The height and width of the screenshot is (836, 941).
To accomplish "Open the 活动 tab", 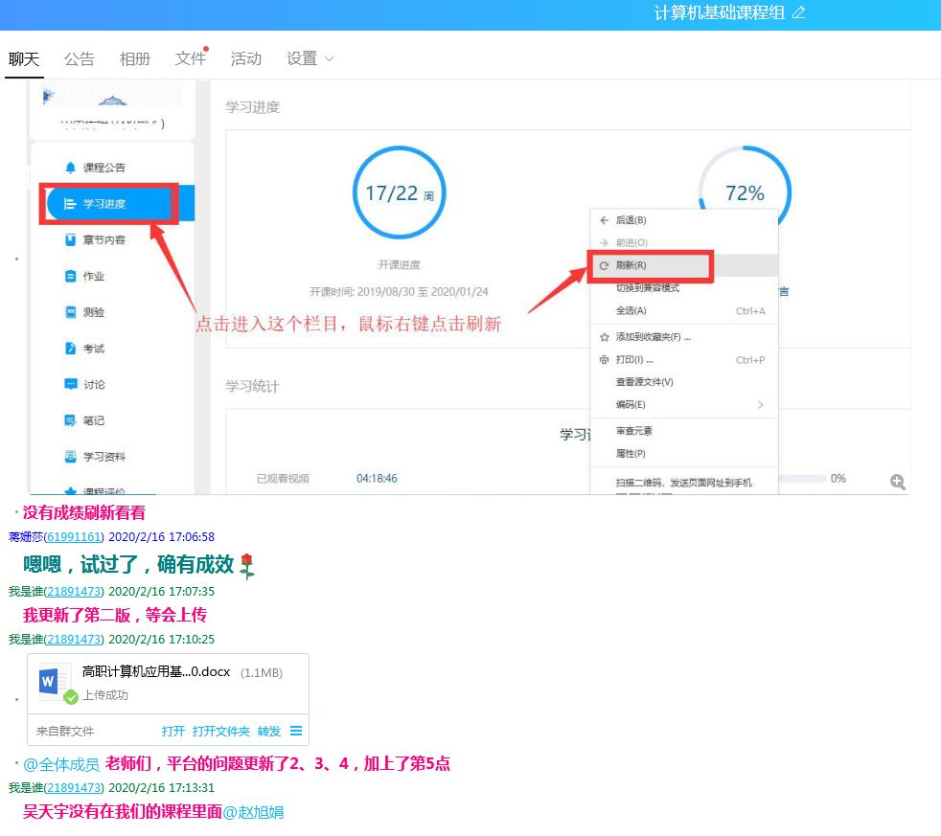I will [246, 58].
